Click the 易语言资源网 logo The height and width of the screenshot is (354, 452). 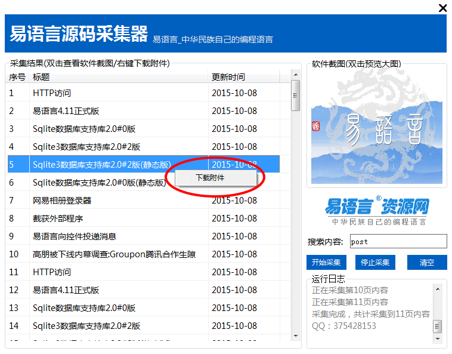[x=377, y=211]
